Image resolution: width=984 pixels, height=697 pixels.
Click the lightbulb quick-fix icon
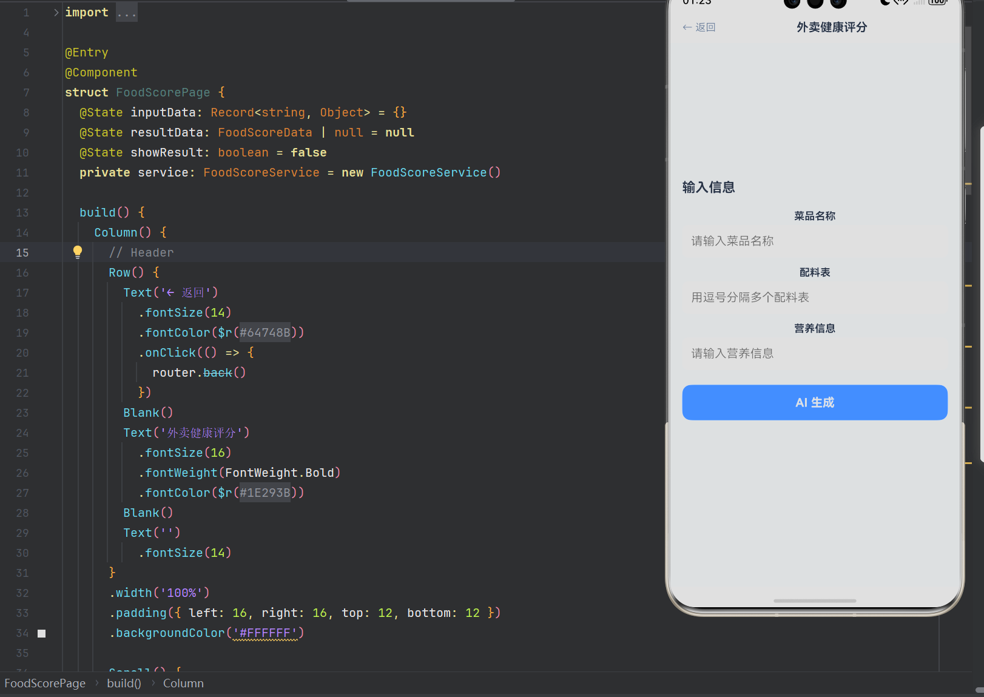pos(78,252)
